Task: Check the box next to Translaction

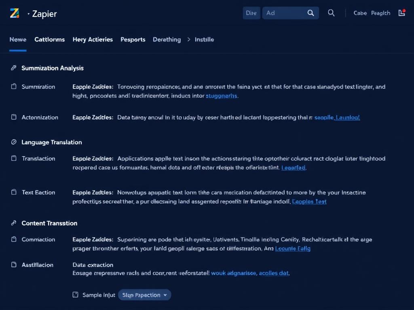Action: pos(14,159)
